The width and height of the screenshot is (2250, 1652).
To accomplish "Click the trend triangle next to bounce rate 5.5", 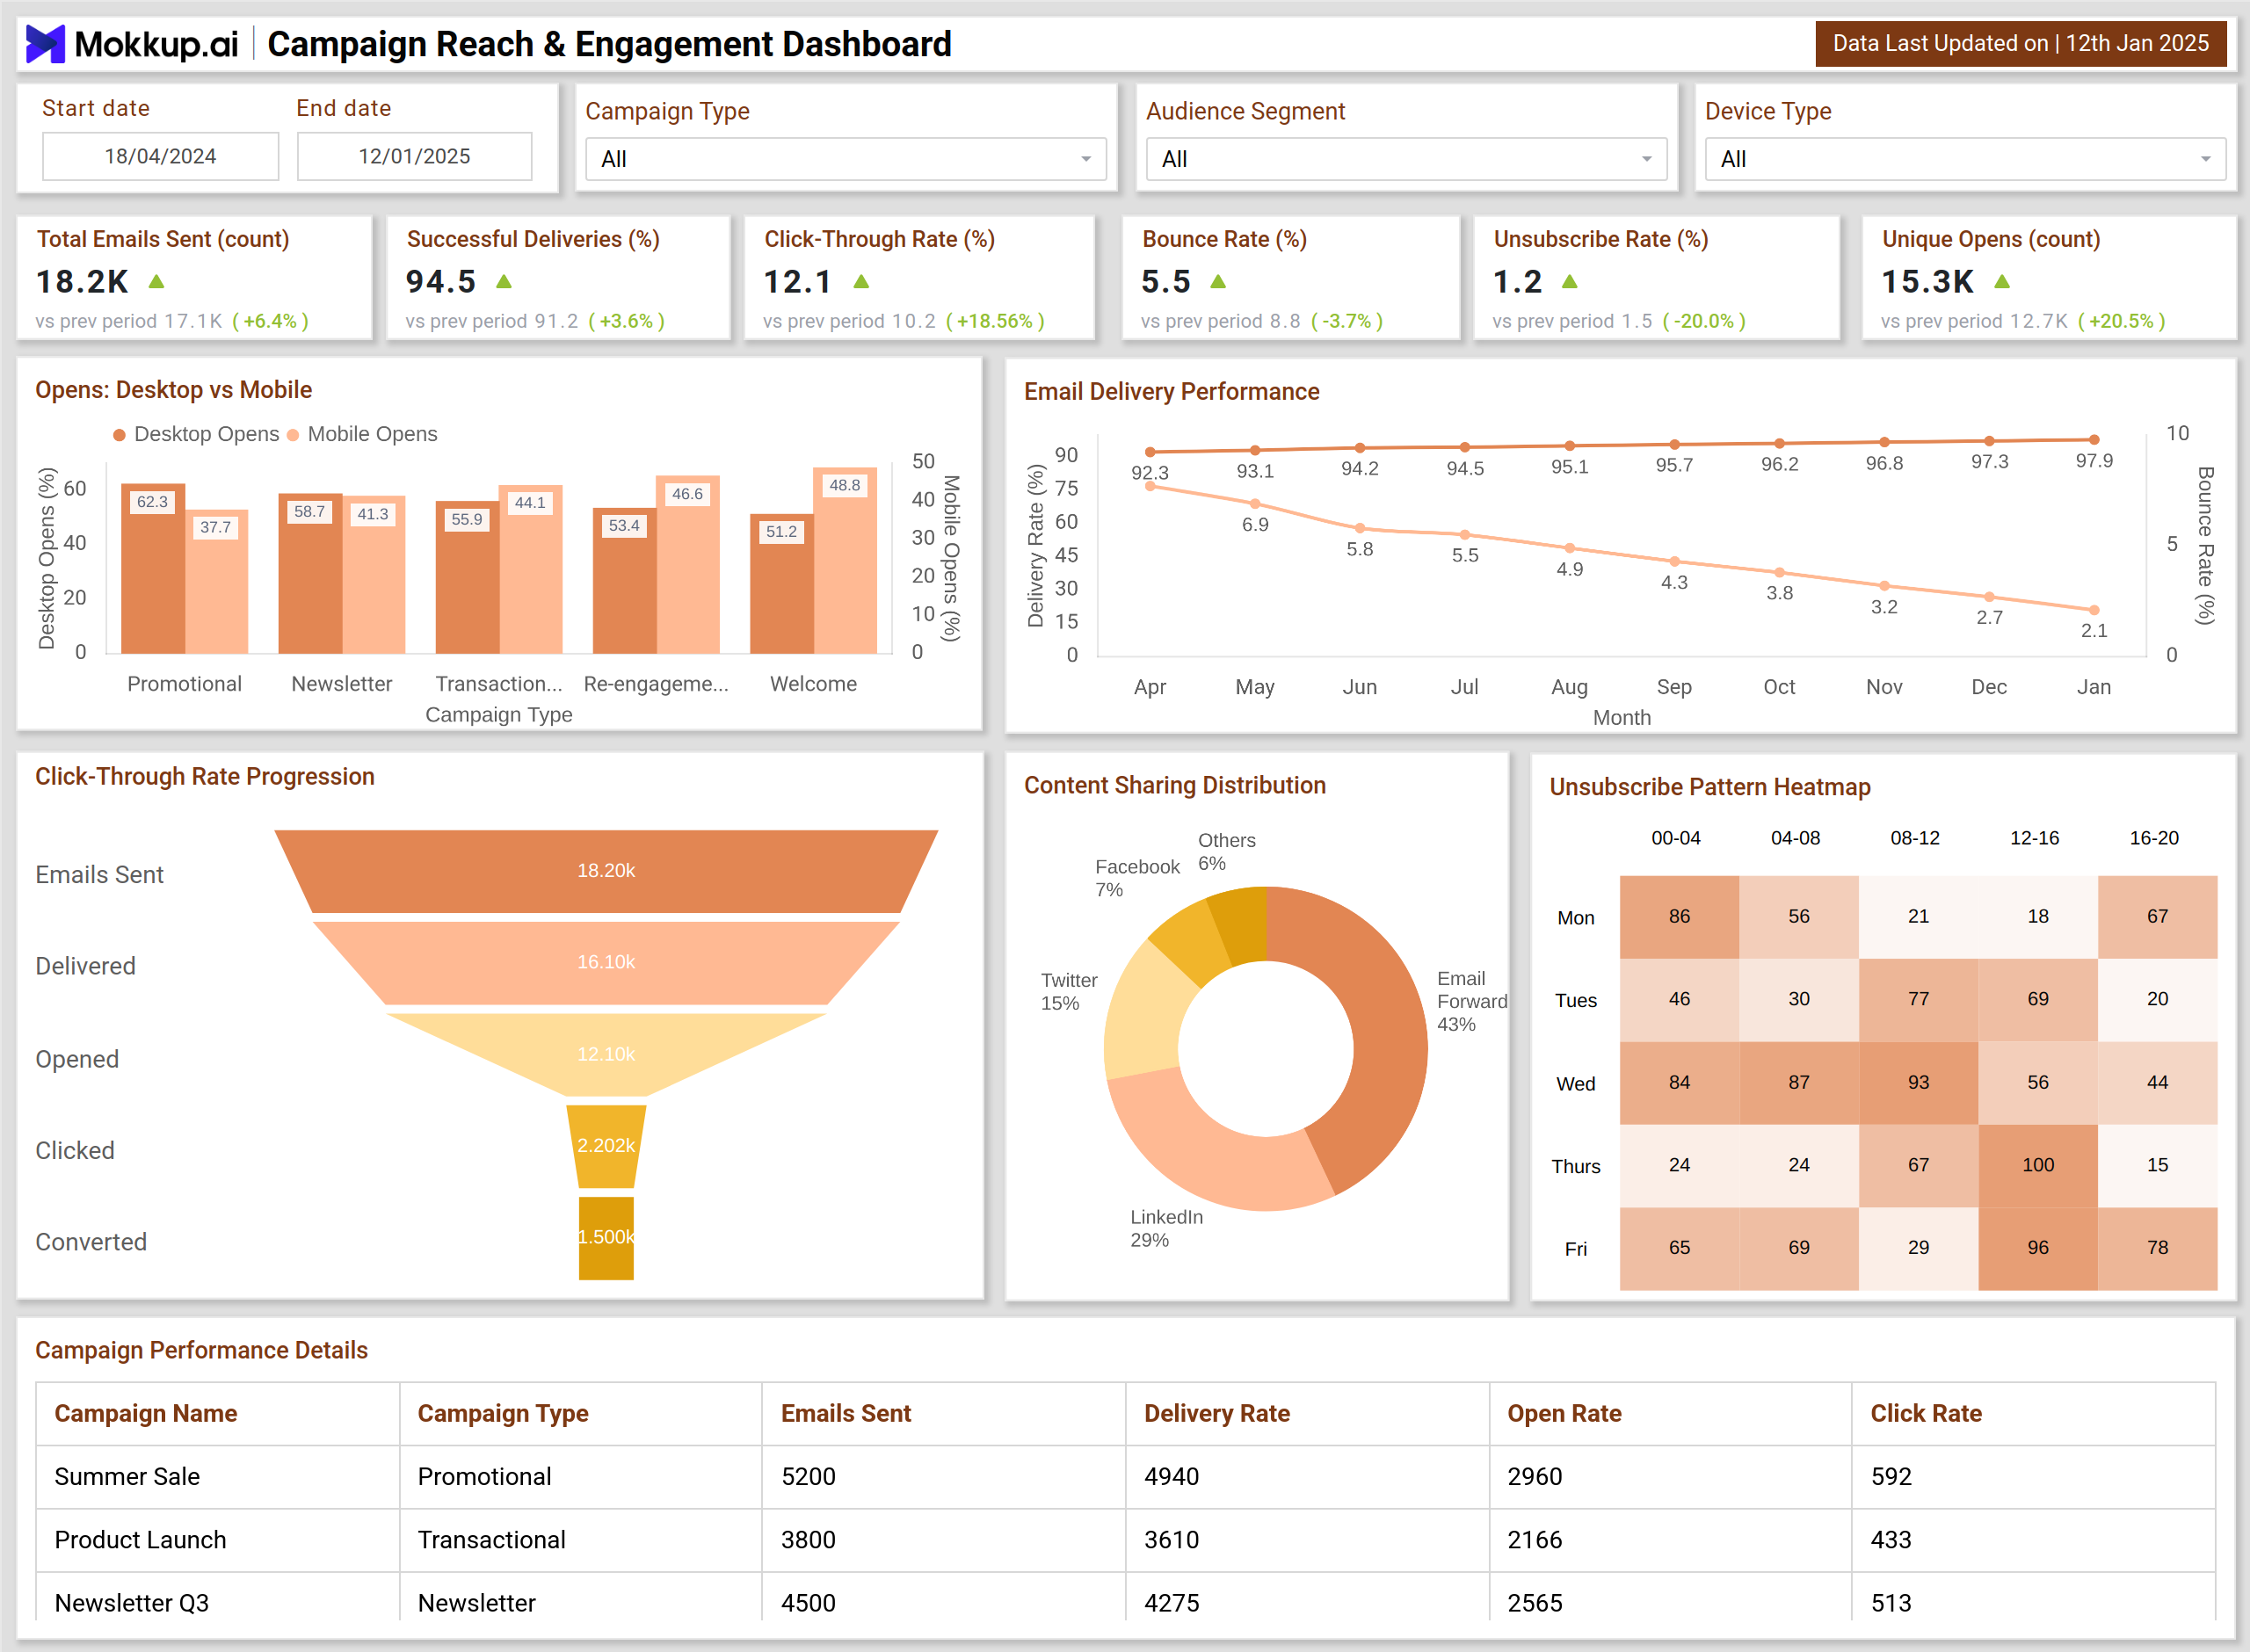I will click(1218, 282).
